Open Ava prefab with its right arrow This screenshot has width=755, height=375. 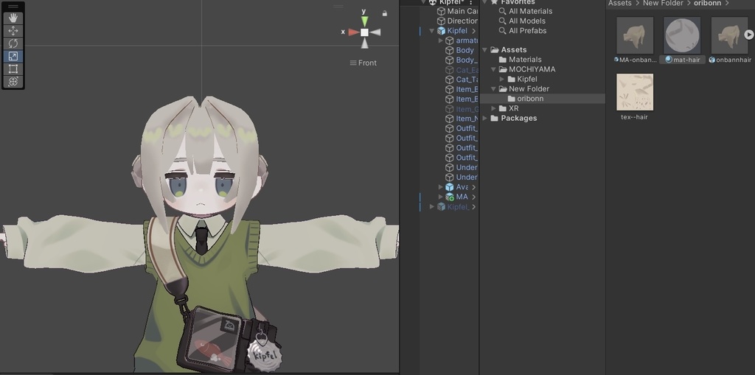(x=474, y=187)
